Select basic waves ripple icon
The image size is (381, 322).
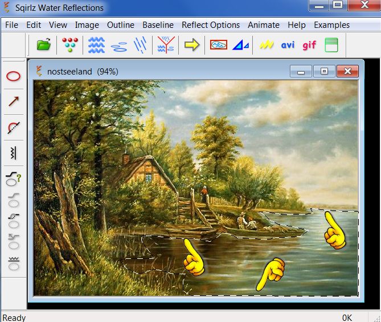coord(96,45)
